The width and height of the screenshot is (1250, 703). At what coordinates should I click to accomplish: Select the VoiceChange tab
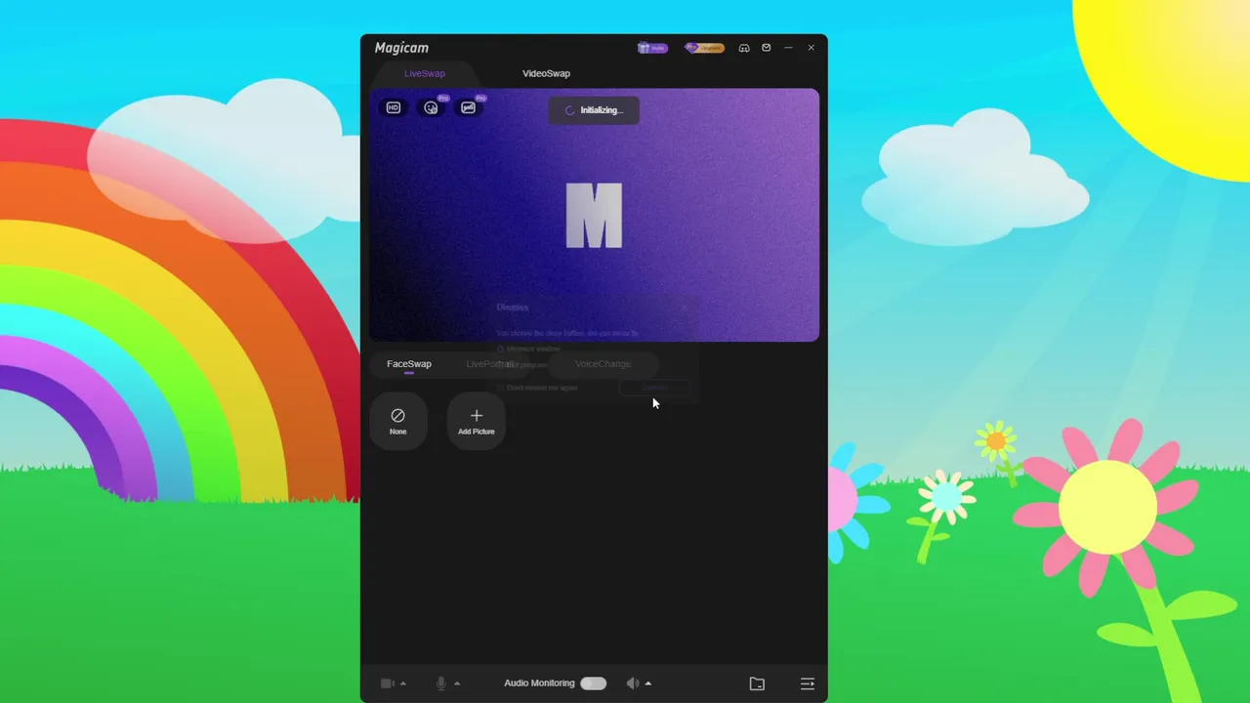(603, 364)
